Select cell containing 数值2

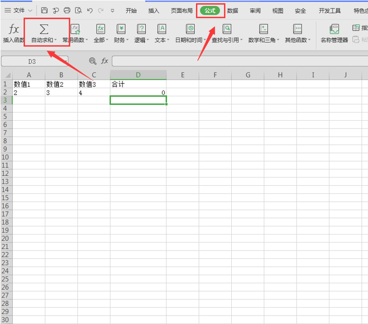[x=62, y=84]
